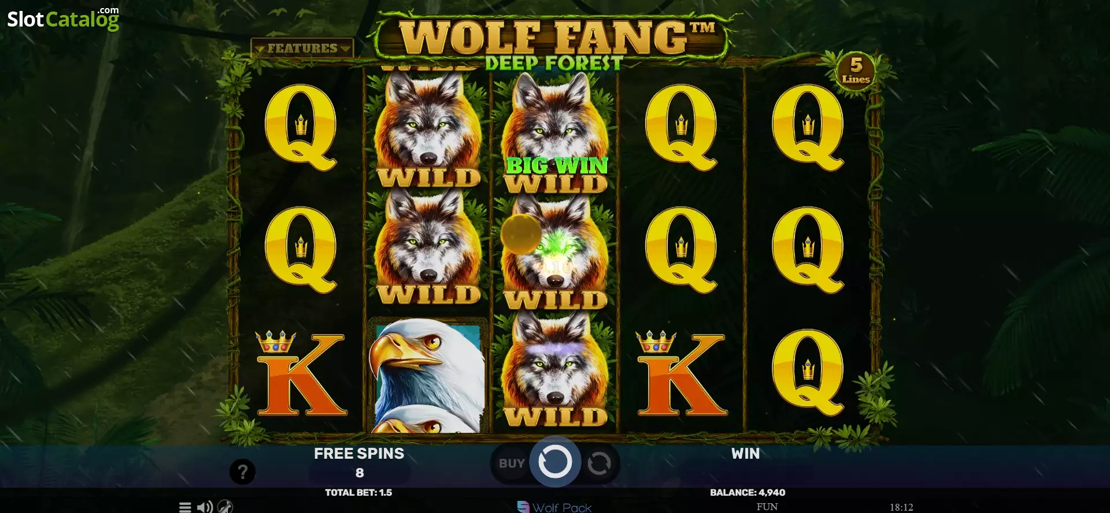Click the TOTAL BET 1.5 label

click(358, 492)
